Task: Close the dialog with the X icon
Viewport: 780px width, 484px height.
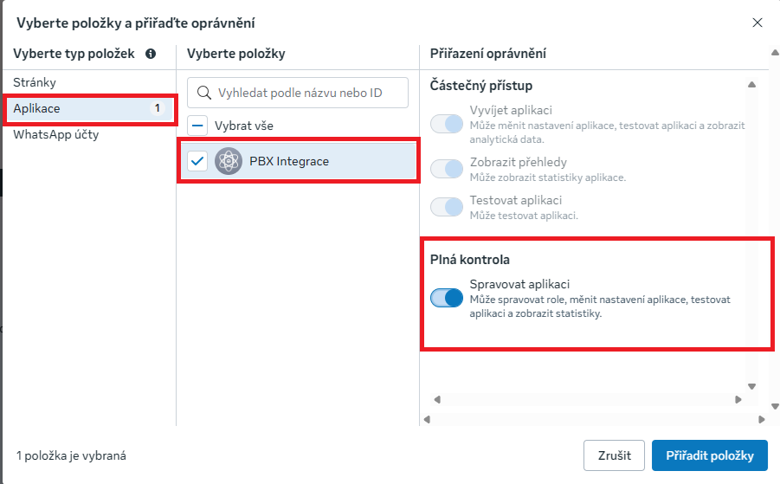Action: pyautogui.click(x=757, y=23)
